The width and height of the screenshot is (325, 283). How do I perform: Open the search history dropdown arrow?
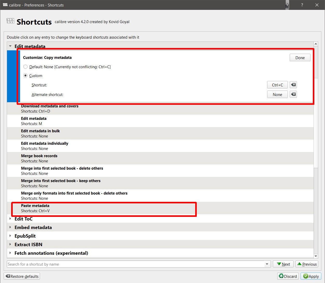(267, 264)
